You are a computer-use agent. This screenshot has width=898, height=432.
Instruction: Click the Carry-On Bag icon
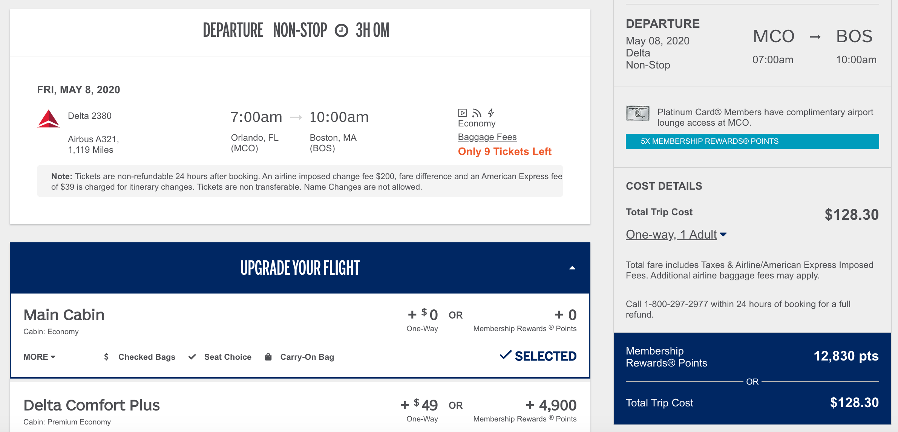[268, 357]
